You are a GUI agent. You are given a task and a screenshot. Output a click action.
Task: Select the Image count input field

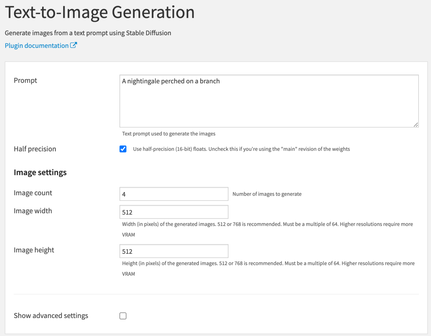174,194
